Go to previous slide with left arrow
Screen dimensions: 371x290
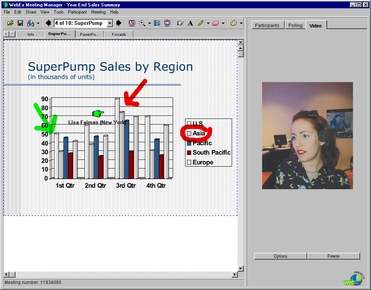pos(48,23)
